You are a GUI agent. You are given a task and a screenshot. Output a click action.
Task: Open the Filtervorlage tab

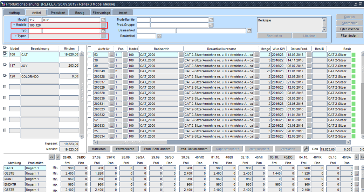(x=101, y=13)
